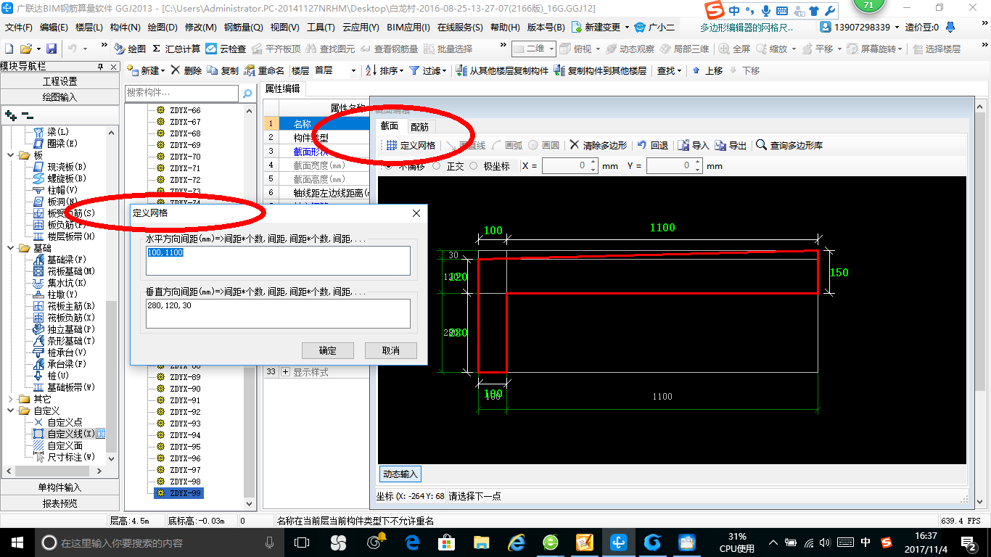This screenshot has height=557, width=991.
Task: Click vertical spacing field with 280,120,30
Action: coord(278,313)
